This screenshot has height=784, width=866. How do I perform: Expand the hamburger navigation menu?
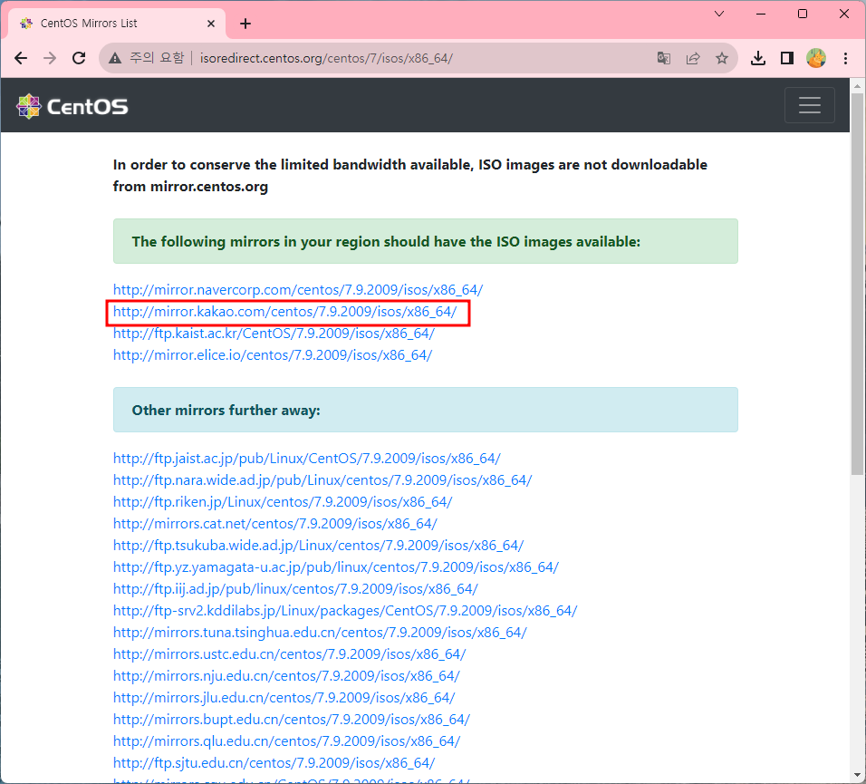click(810, 105)
